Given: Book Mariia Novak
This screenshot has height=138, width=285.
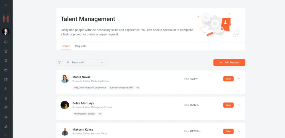Looking at the screenshot, I should coord(228,79).
